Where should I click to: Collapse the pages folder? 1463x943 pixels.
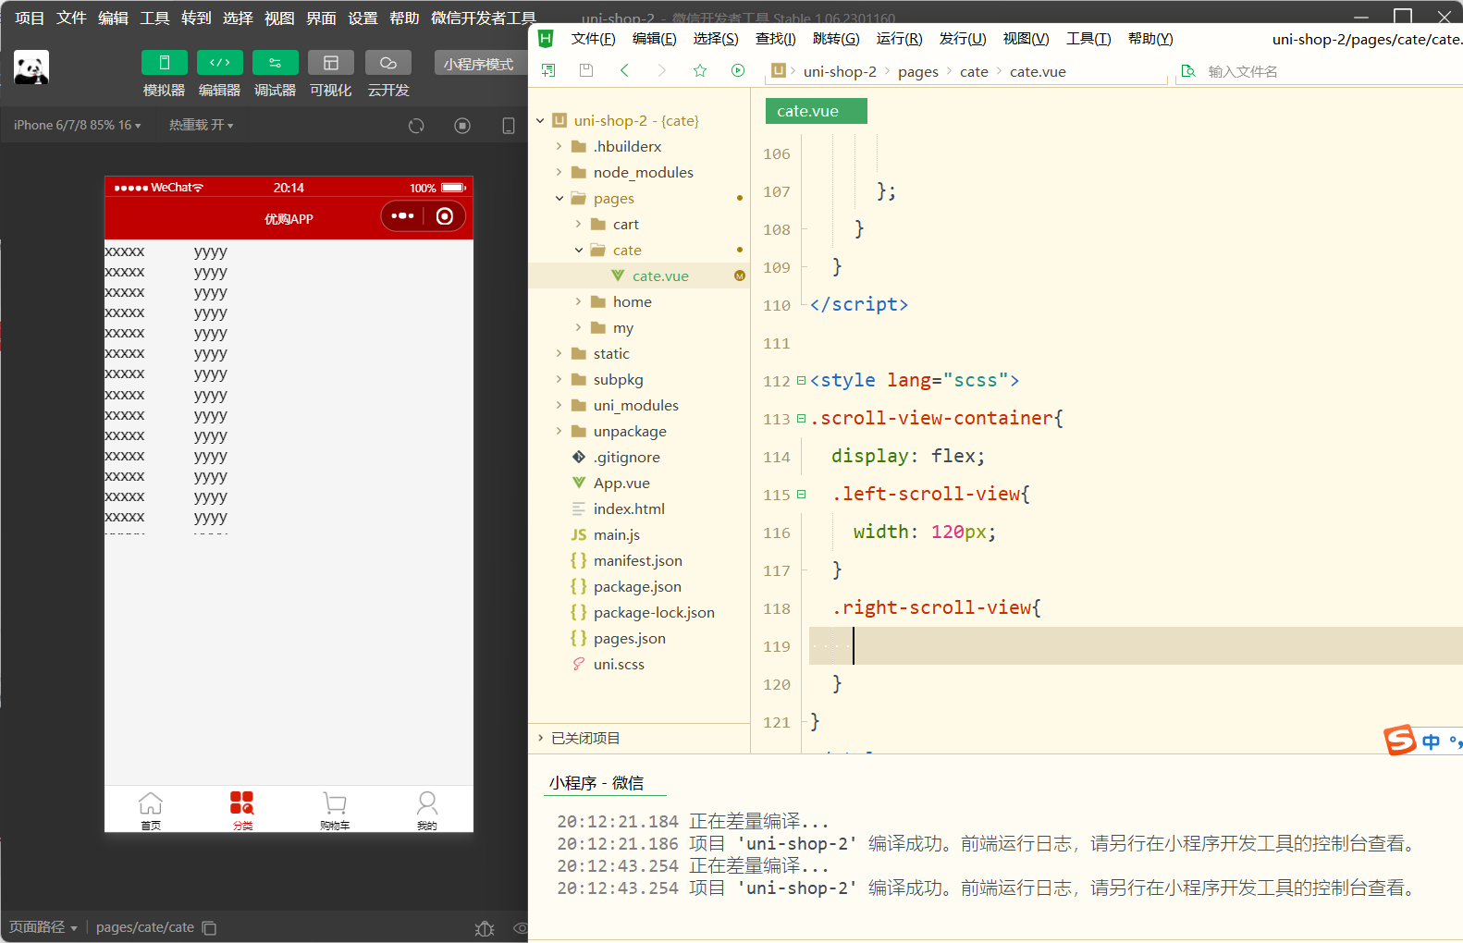[x=559, y=198]
